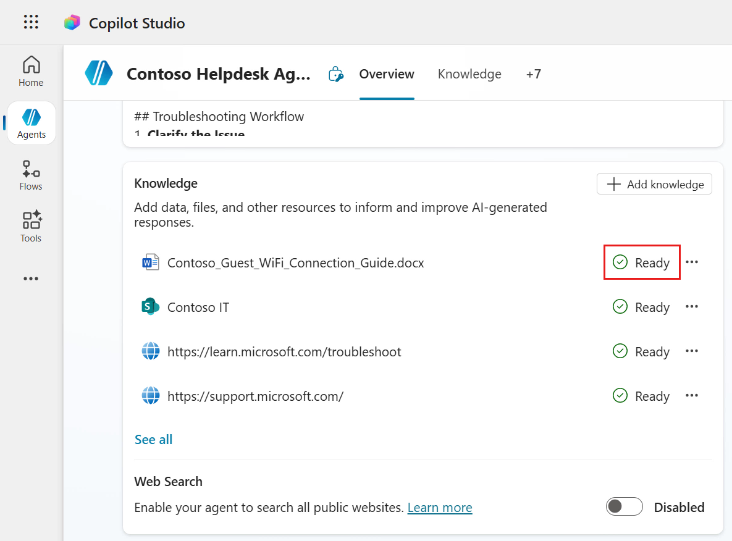Screen dimensions: 732x541
Task: Click See all knowledge sources
Action: [x=154, y=440]
